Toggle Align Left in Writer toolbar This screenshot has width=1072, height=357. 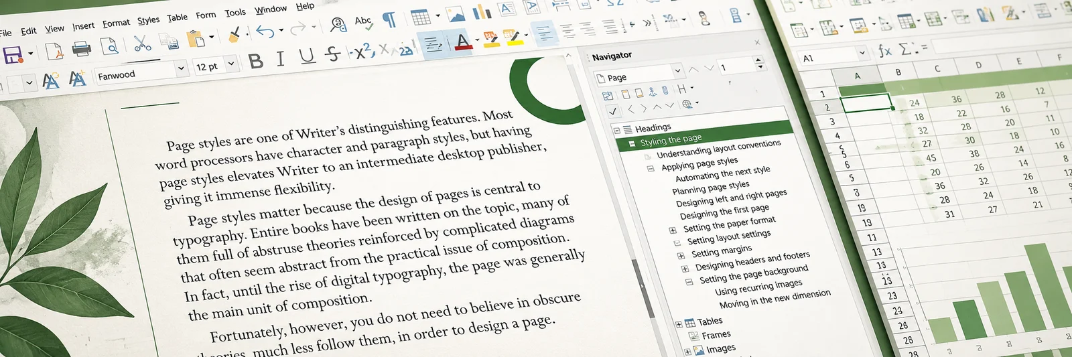coord(545,33)
